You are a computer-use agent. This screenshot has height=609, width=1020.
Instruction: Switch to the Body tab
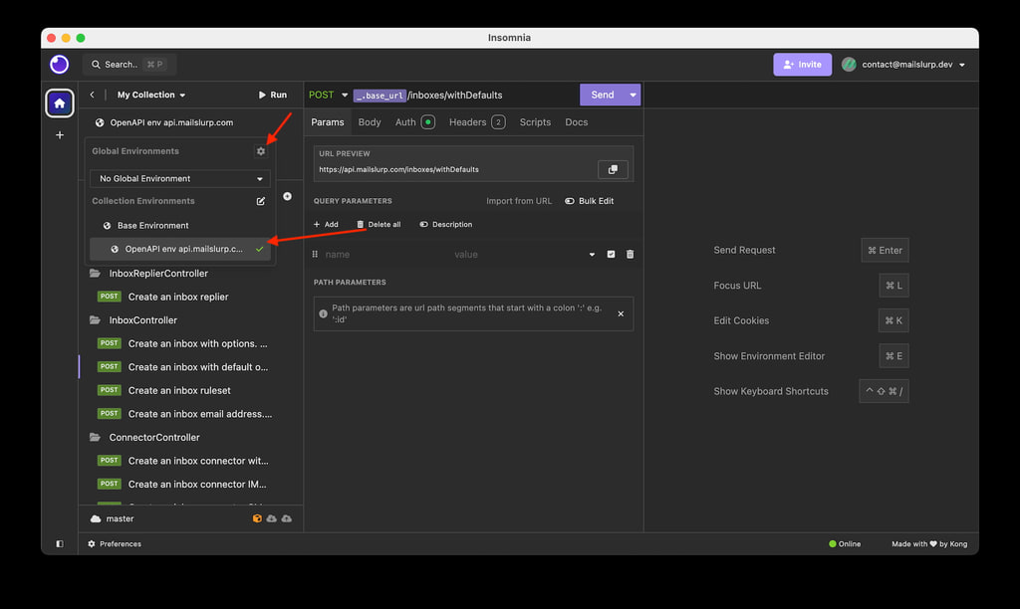pyautogui.click(x=370, y=122)
